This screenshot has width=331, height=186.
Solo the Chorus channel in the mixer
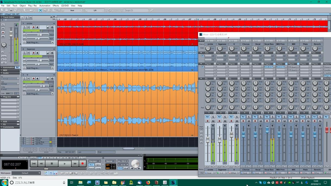[x=249, y=117]
